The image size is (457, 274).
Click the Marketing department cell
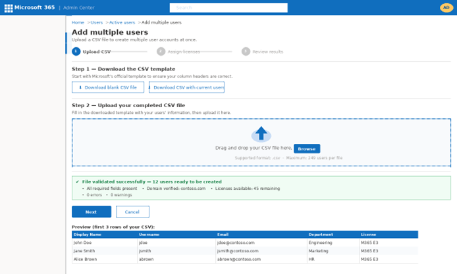click(333, 251)
